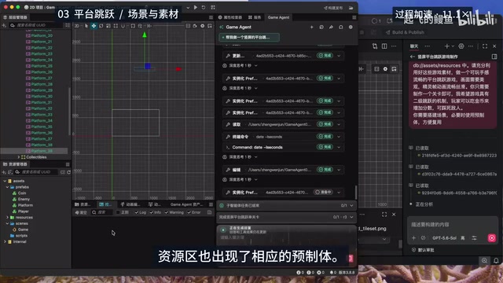This screenshot has width=503, height=283.
Task: Open GPT model selector in rear chat
Action: click(444, 238)
